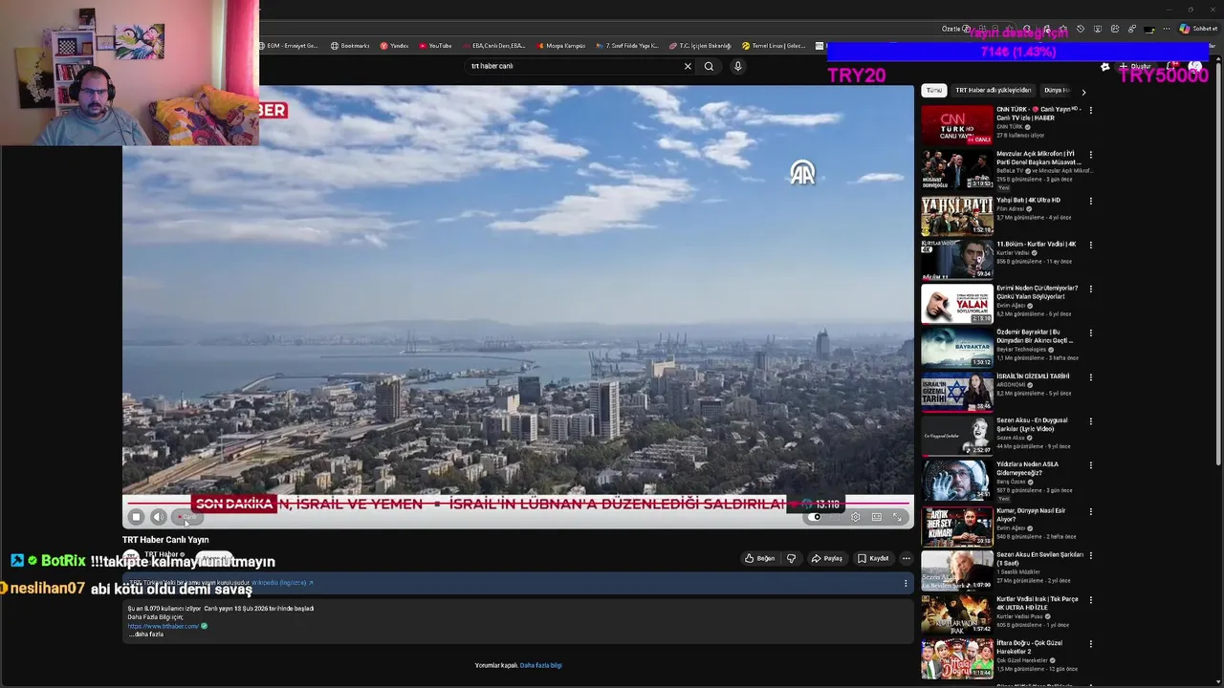Open CNN TÜRK Canlı Yayın thumbnail

[x=957, y=125]
